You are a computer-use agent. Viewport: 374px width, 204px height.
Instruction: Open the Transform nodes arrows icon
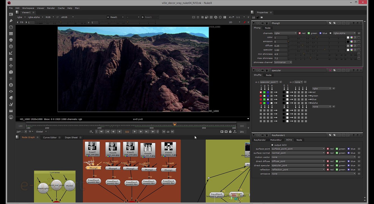[11, 66]
